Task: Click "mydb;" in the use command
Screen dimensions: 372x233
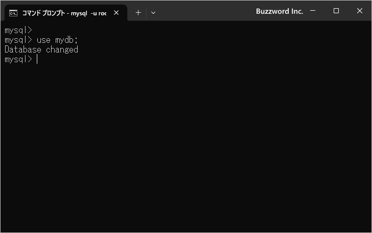Action: 66,40
